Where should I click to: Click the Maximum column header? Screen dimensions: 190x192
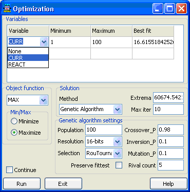(111, 31)
